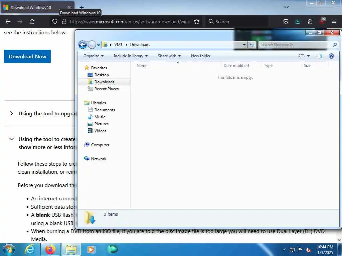Select Favorites in navigation pane
The height and width of the screenshot is (256, 342).
(99, 68)
